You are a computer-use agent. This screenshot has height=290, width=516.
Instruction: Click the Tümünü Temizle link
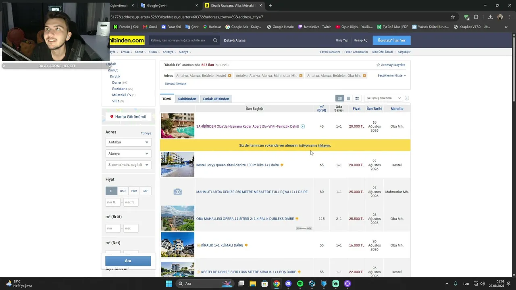(x=175, y=84)
